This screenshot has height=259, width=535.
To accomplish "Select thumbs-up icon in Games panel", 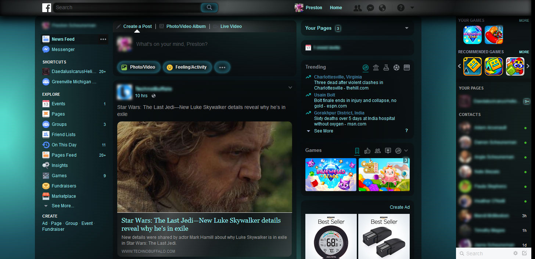I will pyautogui.click(x=367, y=151).
